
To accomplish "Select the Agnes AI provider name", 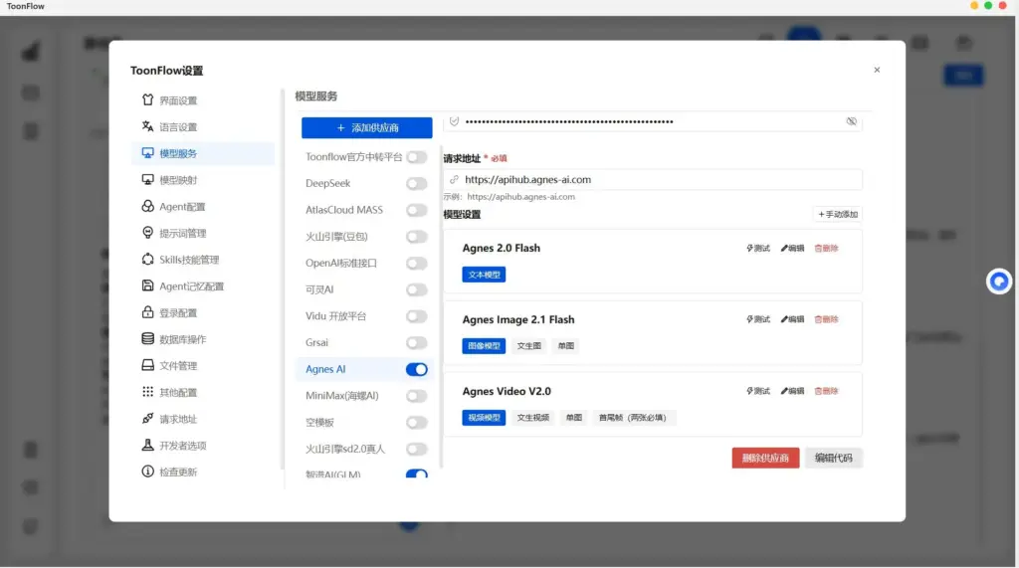I will point(325,369).
